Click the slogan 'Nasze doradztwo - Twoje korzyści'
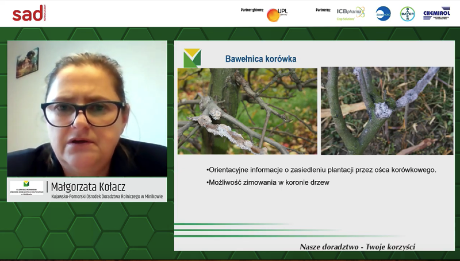Screen dimensions: 460x261 357,246
